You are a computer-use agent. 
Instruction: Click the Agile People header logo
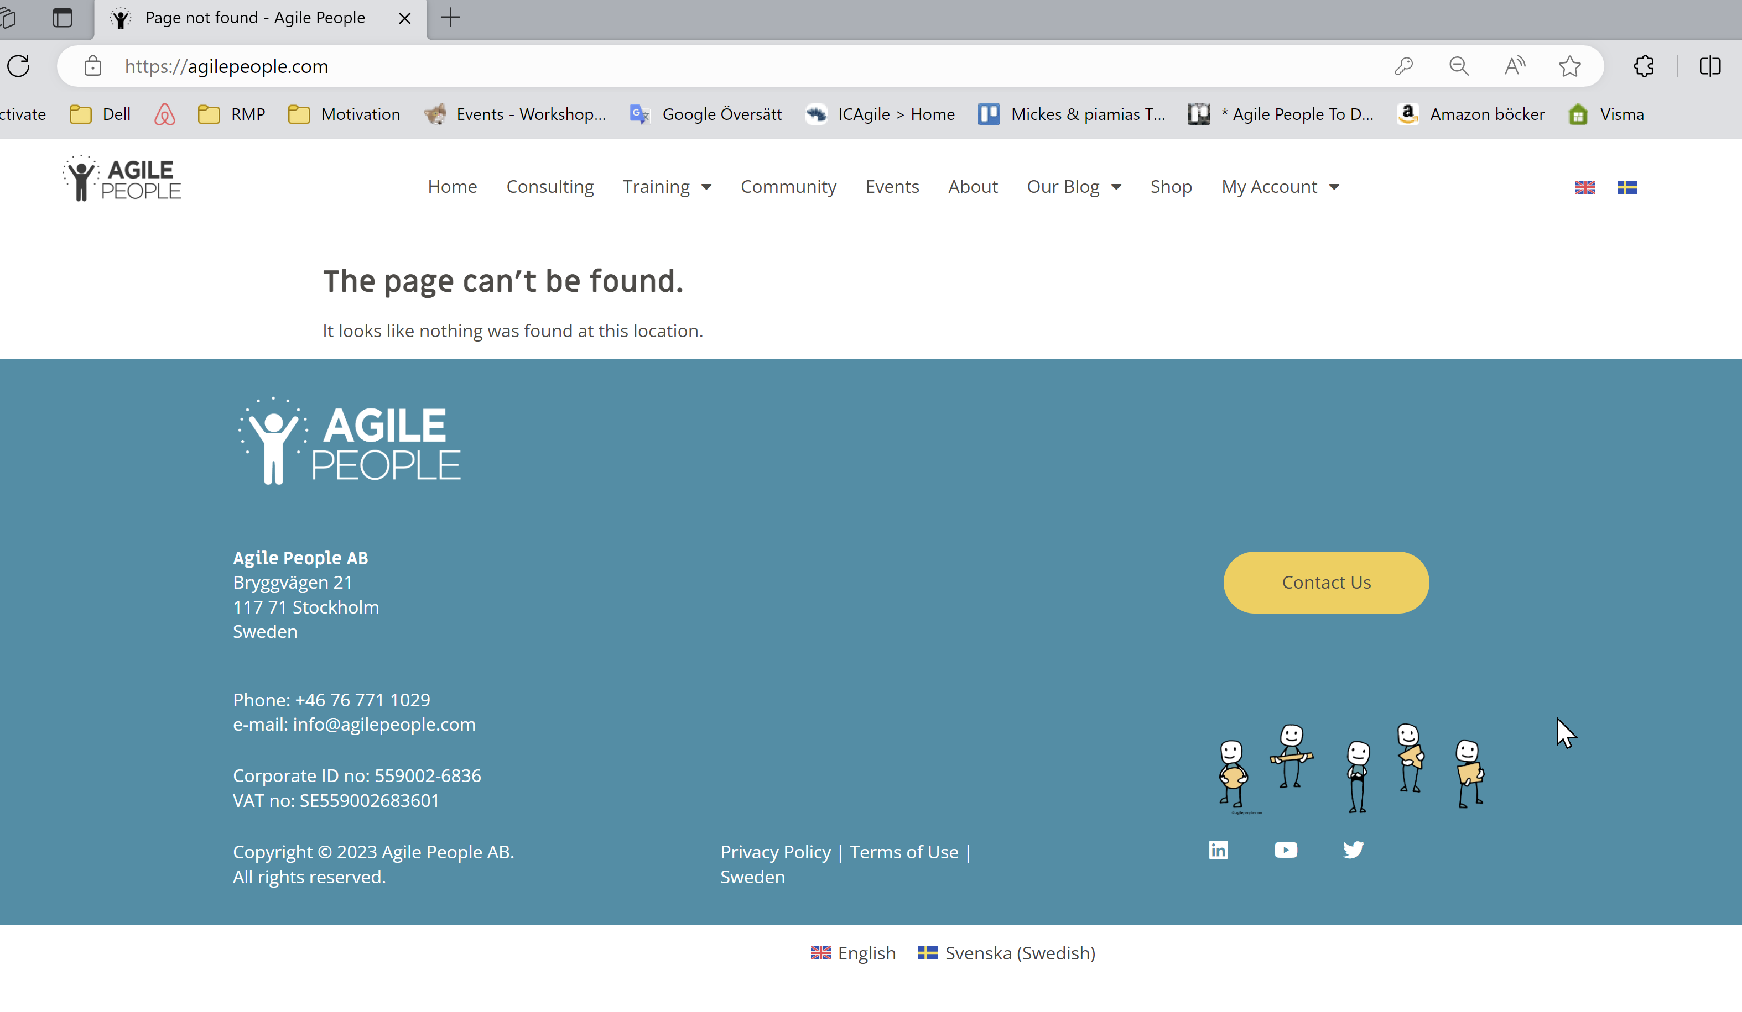(x=122, y=179)
